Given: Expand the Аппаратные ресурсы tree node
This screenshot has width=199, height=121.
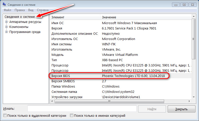Looking at the screenshot, I should point(6,22).
